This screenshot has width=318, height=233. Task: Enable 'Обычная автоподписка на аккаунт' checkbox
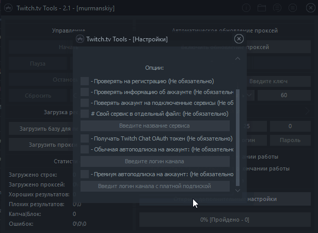pos(85,149)
